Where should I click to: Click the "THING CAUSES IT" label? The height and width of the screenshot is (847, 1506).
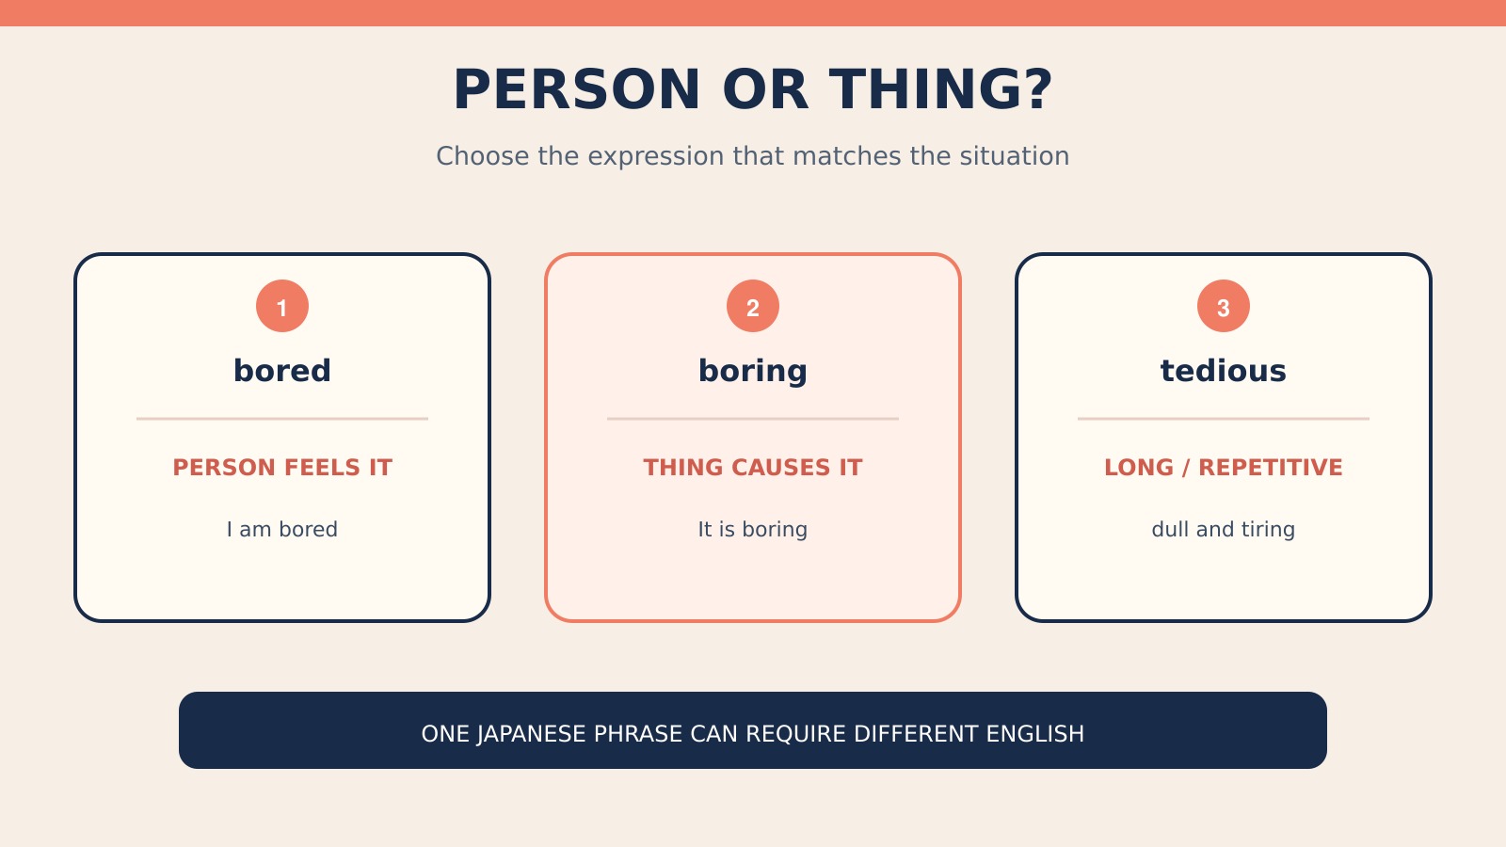click(753, 468)
